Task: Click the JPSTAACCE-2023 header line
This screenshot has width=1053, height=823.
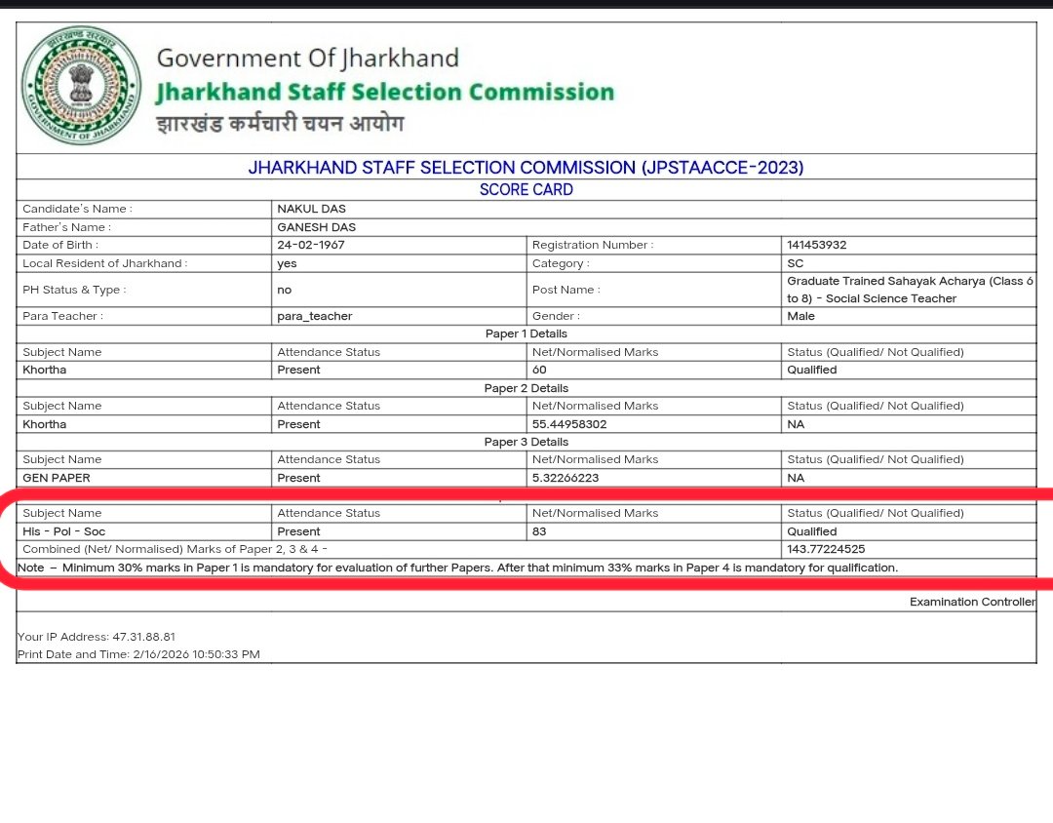Action: click(x=526, y=168)
